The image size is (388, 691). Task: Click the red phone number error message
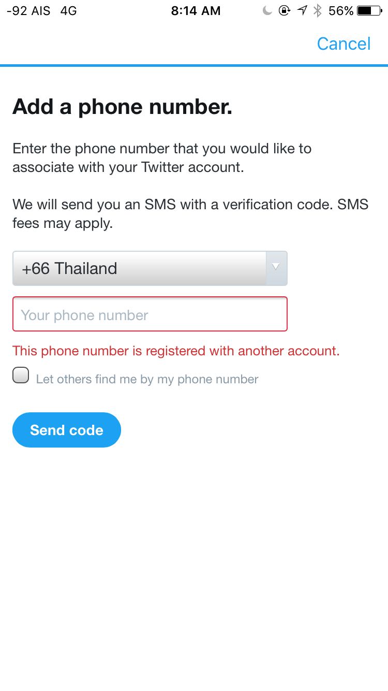click(x=176, y=351)
